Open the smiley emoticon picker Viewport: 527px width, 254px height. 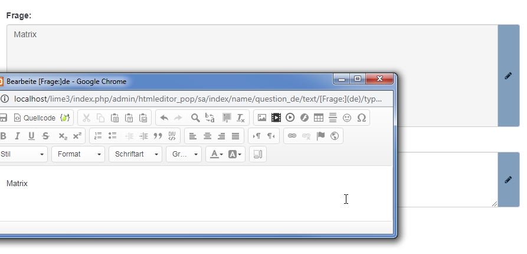pyautogui.click(x=347, y=118)
